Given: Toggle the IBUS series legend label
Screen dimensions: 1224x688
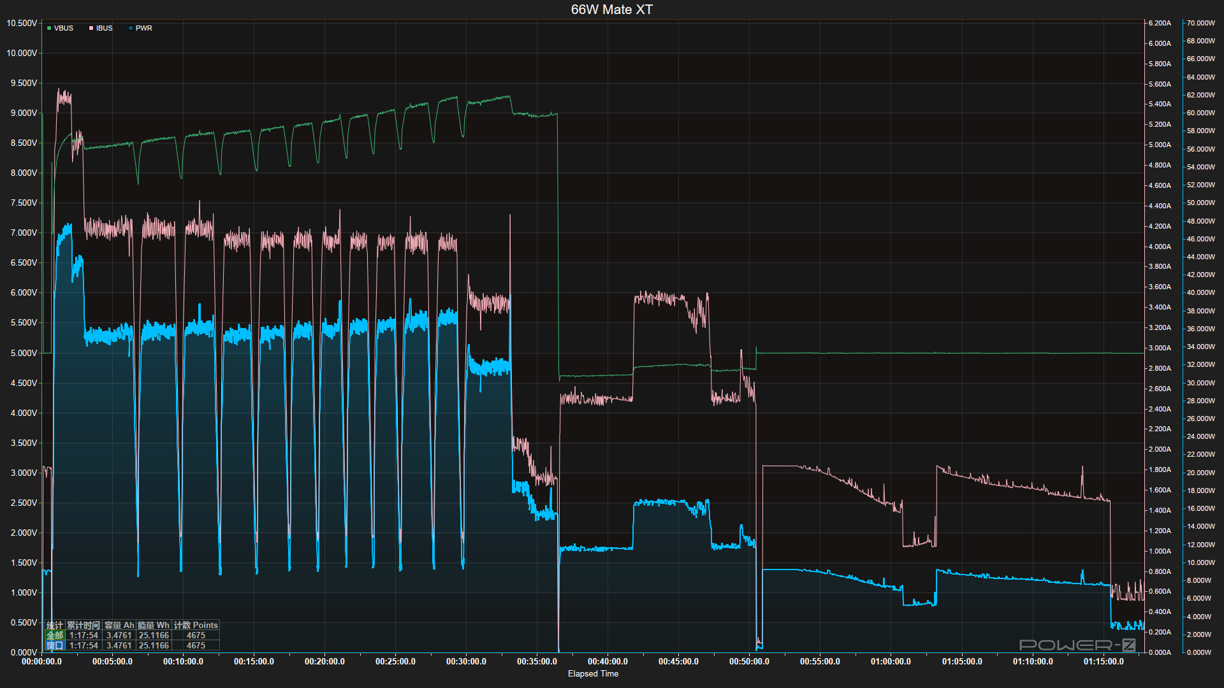Looking at the screenshot, I should (x=104, y=28).
